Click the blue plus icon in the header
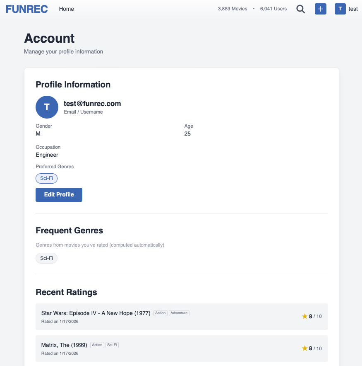 (321, 9)
